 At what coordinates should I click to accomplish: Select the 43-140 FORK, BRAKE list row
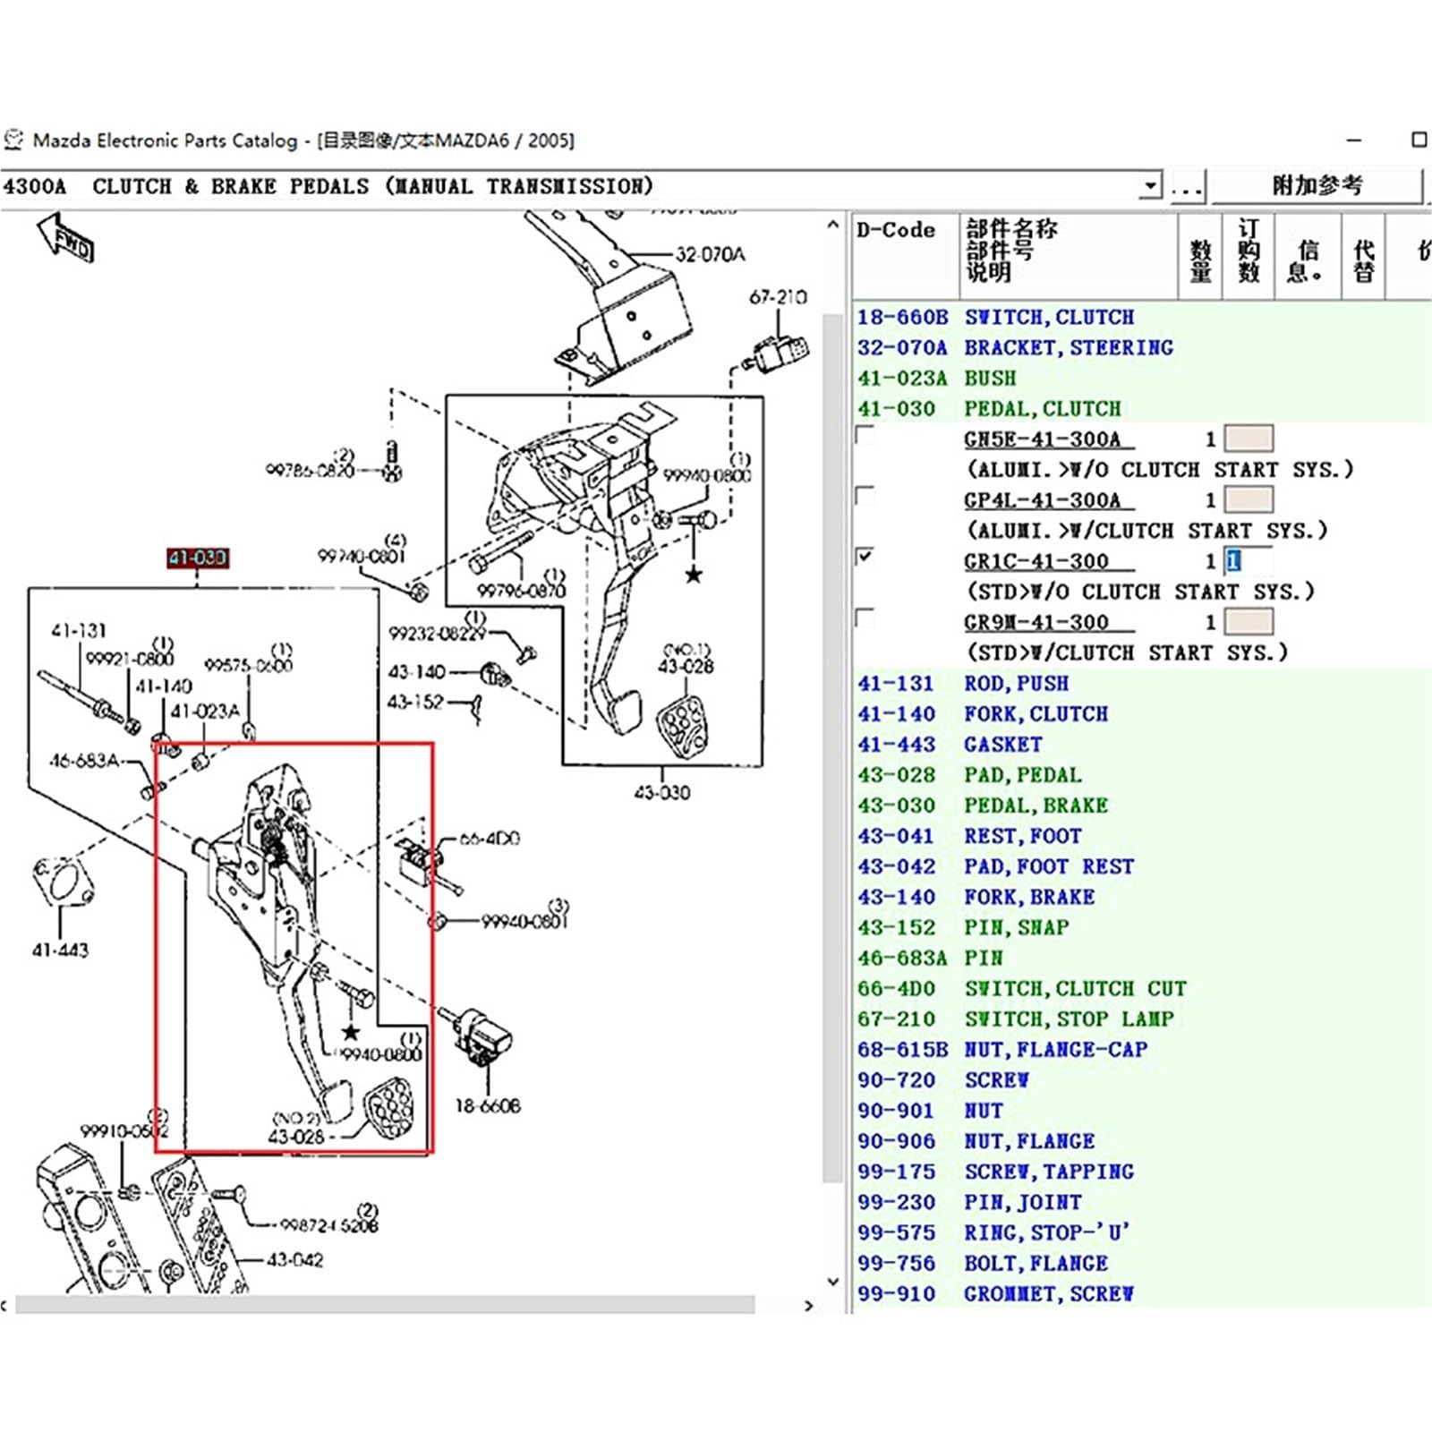click(x=1142, y=896)
